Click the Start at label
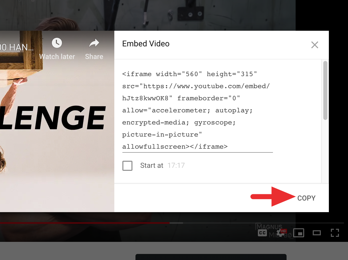 [152, 166]
